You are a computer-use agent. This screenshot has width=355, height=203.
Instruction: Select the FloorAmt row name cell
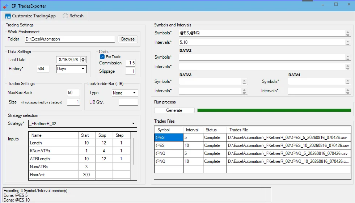coord(54,175)
